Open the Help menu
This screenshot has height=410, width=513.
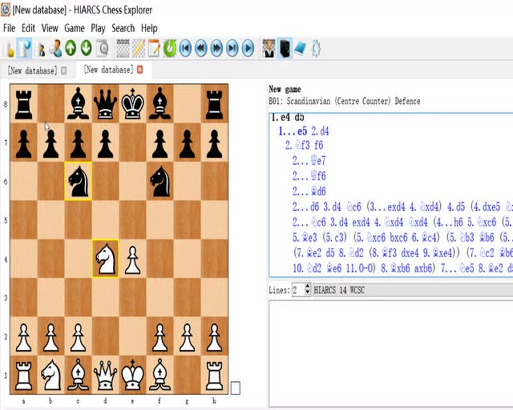[x=149, y=29]
